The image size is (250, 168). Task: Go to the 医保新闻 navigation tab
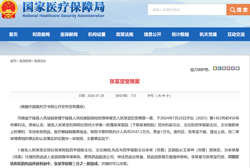tap(69, 34)
